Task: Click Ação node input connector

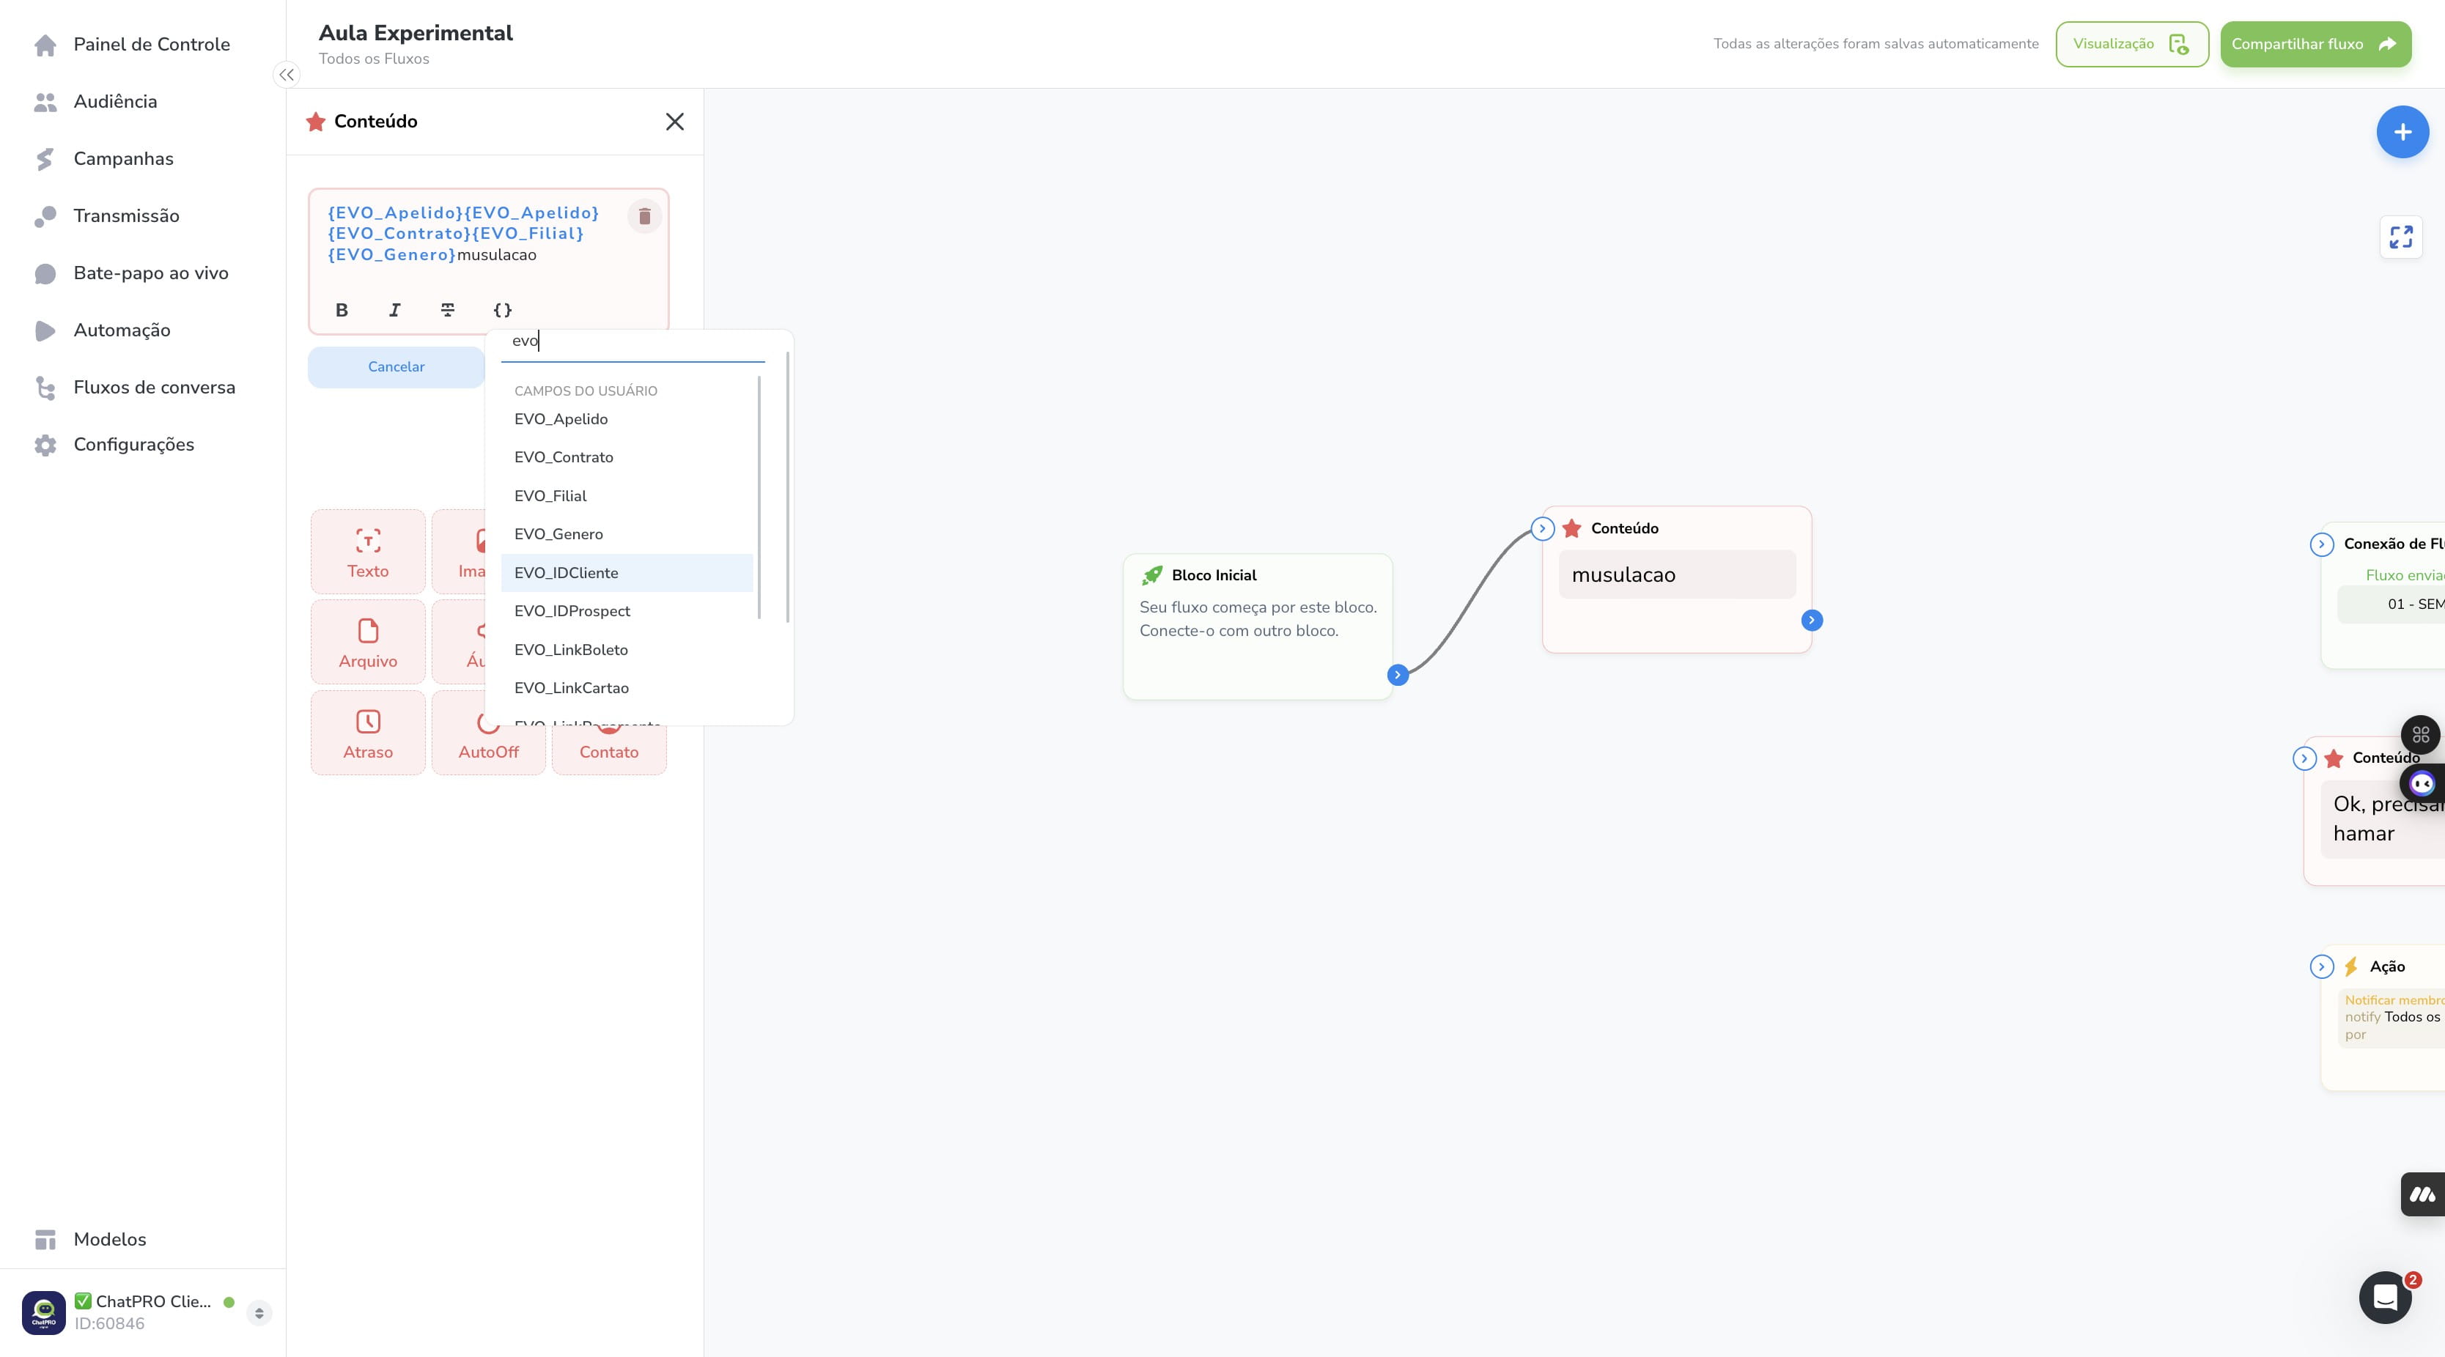Action: click(2322, 967)
